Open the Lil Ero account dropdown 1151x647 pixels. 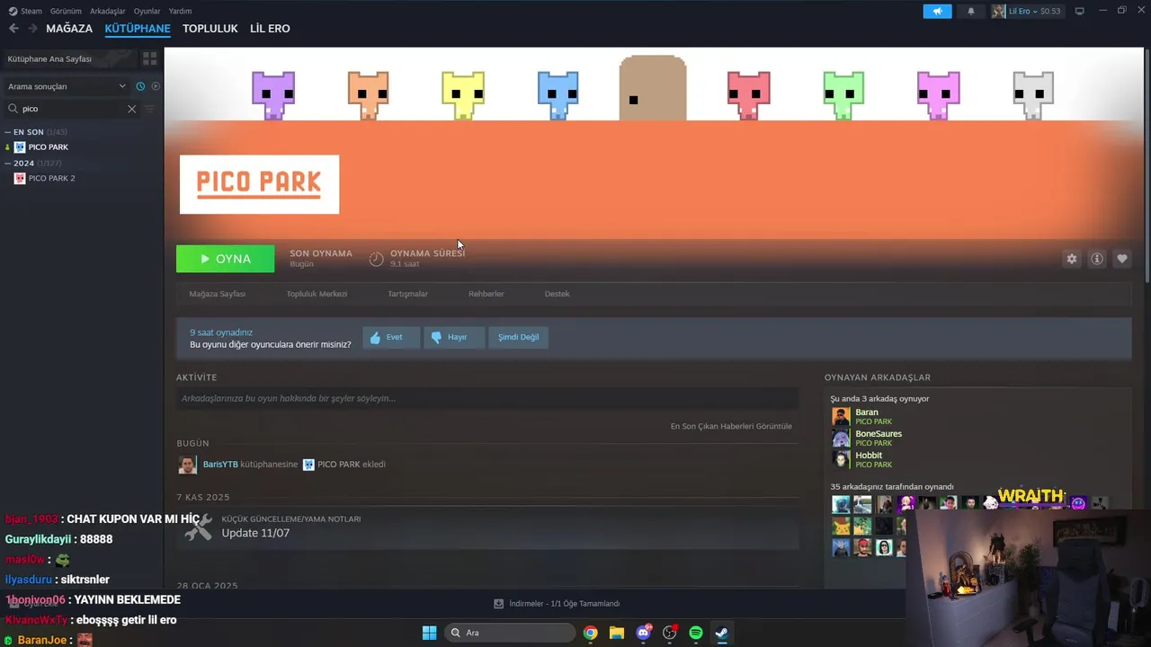pyautogui.click(x=1026, y=11)
